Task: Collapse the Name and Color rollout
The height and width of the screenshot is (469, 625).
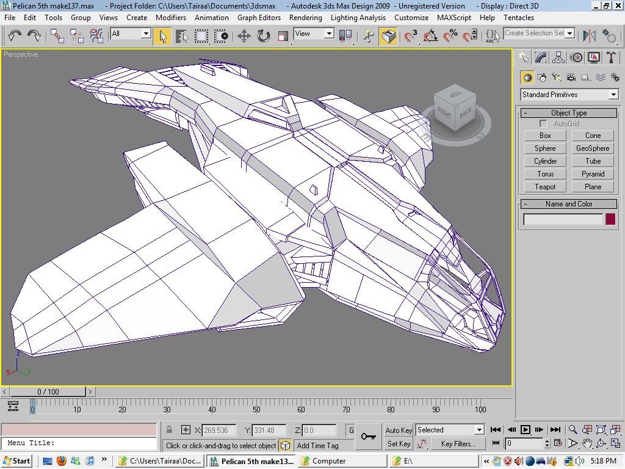Action: point(569,204)
